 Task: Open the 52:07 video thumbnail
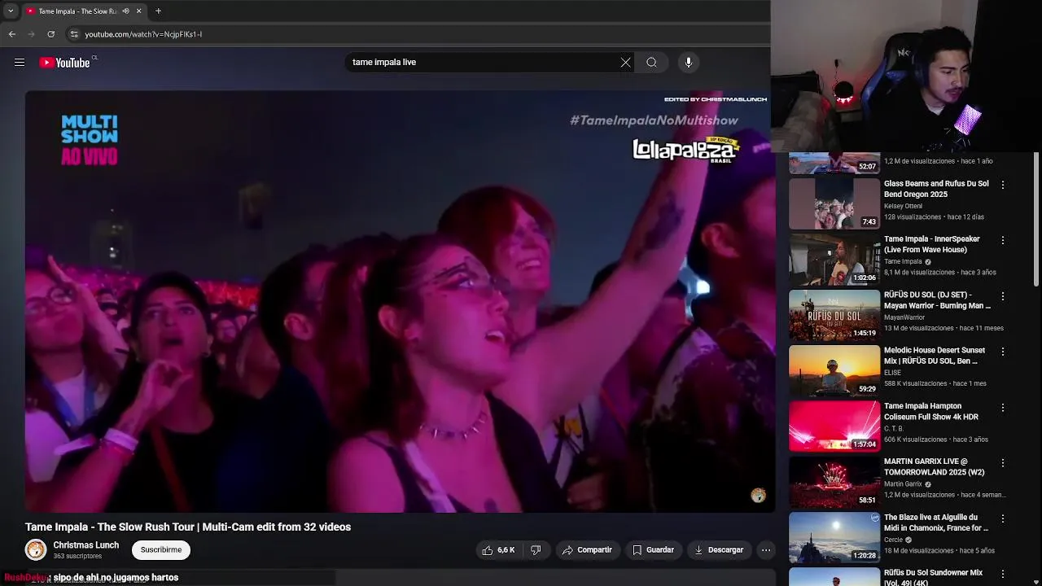pos(834,163)
